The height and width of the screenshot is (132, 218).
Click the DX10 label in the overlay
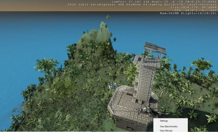pyautogui.click(x=72, y=5)
